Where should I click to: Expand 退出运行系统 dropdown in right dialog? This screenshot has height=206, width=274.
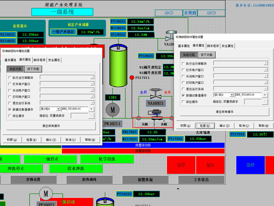[x=266, y=89]
